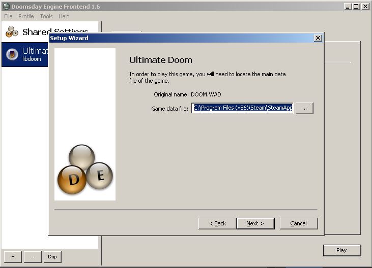
Task: Close the Doomsday Engine Frontend window
Action: click(365, 7)
